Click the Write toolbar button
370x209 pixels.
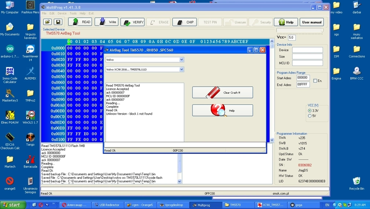click(107, 22)
